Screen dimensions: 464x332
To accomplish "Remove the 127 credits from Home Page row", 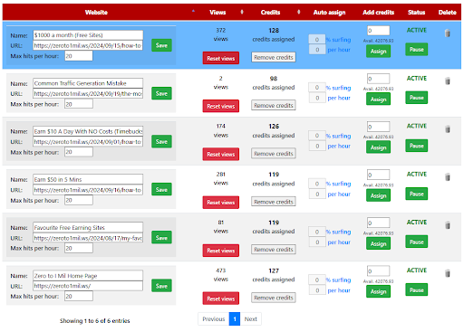I will [274, 298].
